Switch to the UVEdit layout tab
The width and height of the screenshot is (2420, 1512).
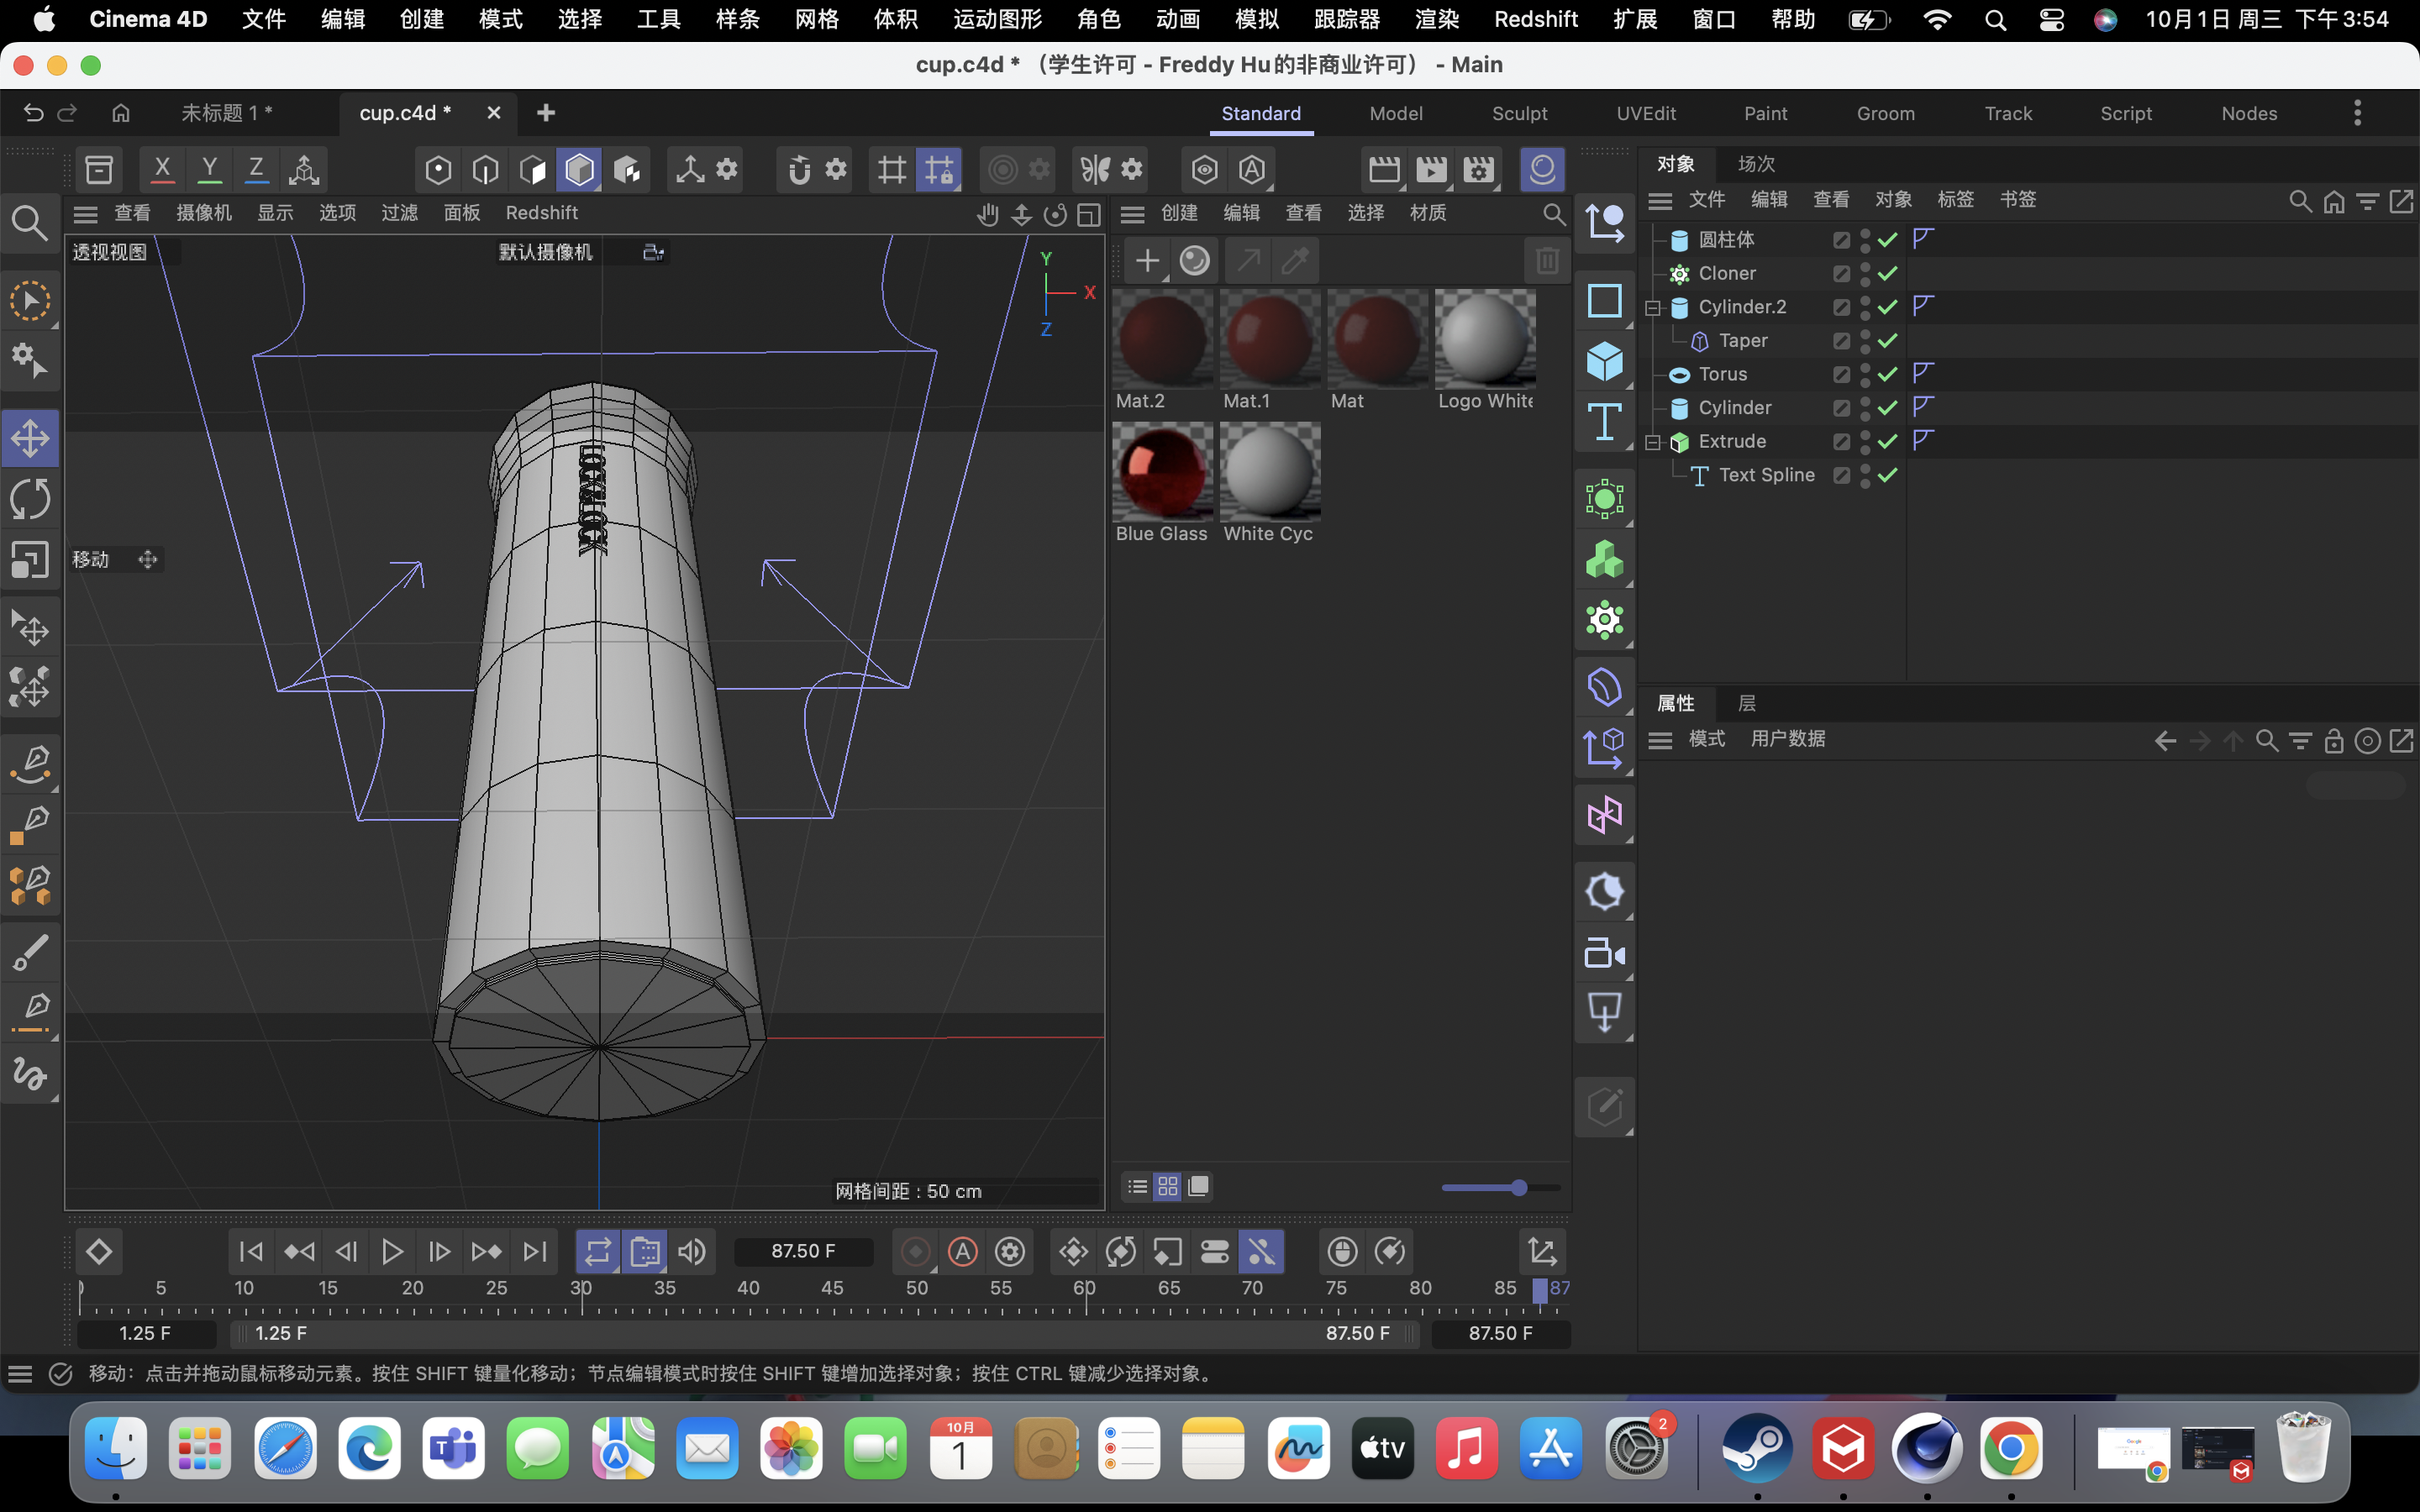tap(1646, 113)
